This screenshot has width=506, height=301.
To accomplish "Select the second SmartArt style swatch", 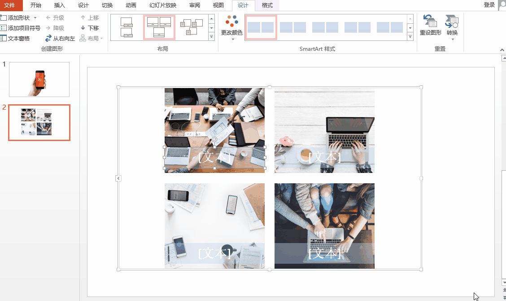I will [x=293, y=27].
